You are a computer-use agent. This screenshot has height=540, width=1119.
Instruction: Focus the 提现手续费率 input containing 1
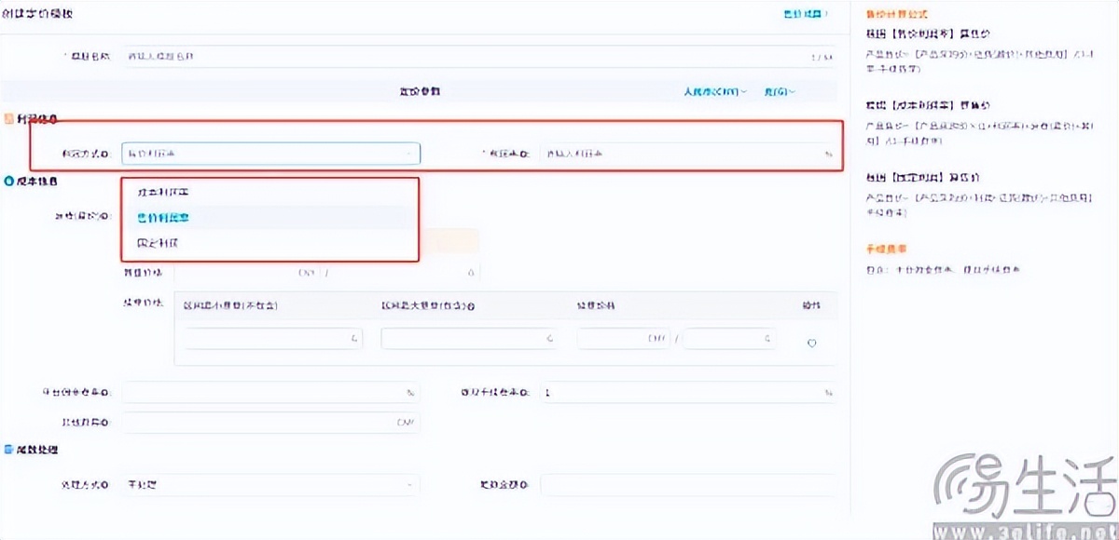pos(687,392)
